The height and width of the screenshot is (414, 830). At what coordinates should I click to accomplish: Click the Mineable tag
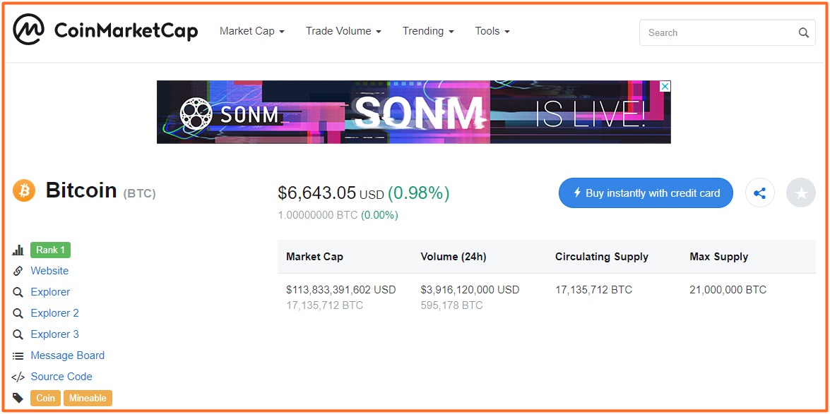click(88, 398)
